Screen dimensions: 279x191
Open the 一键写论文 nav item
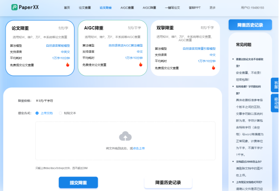172,8
